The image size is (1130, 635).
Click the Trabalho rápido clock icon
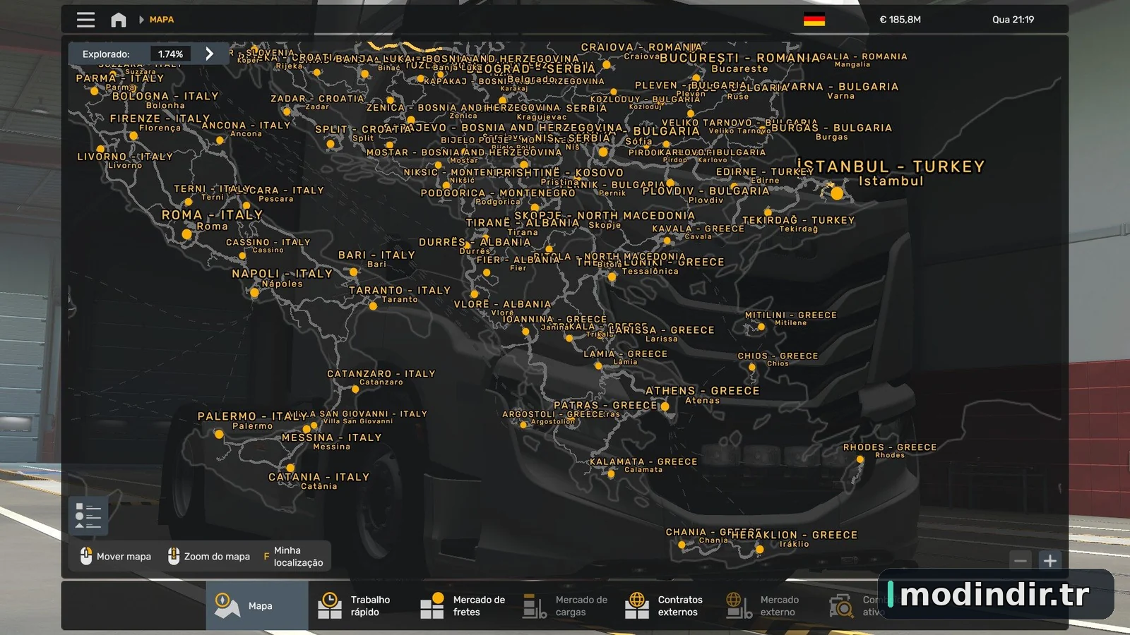(x=330, y=605)
